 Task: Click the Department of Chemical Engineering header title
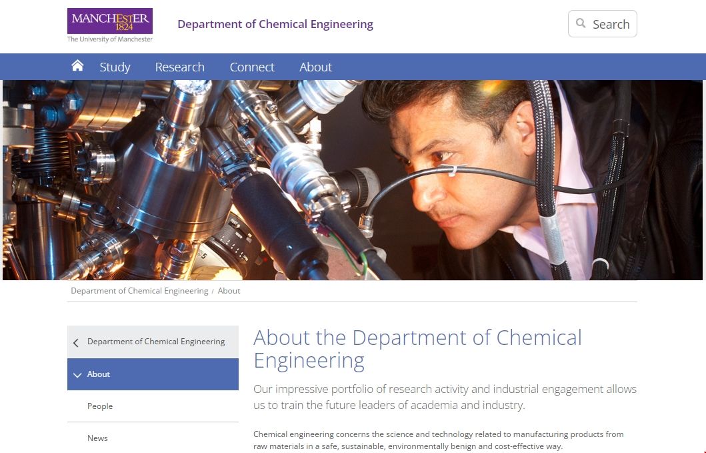tap(275, 24)
